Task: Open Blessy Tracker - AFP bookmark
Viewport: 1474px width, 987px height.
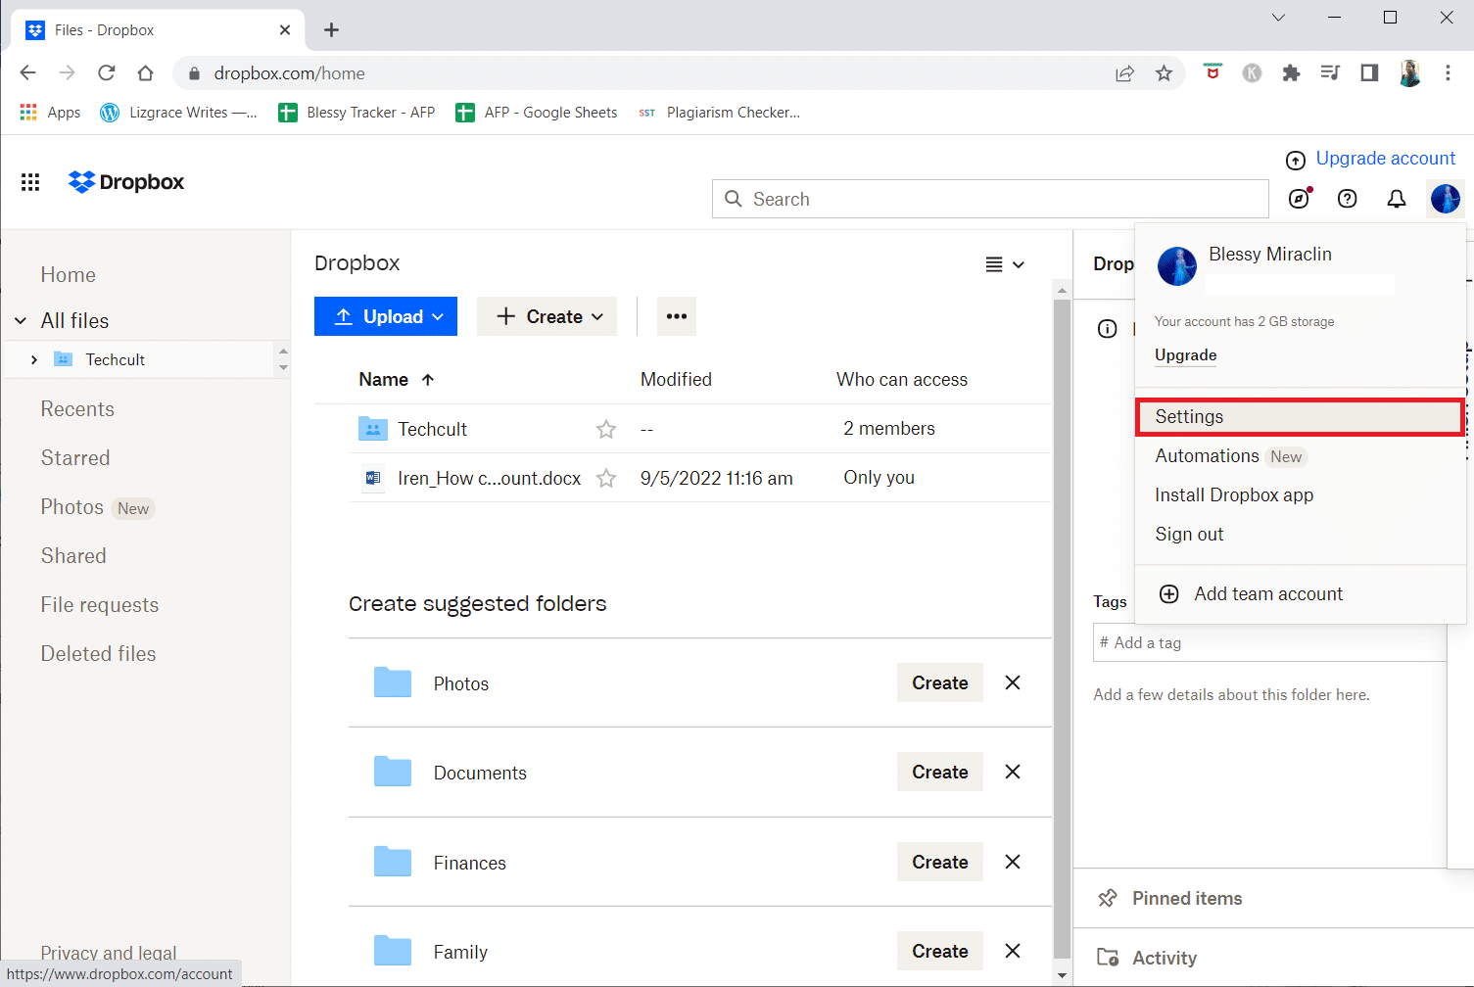Action: (357, 113)
